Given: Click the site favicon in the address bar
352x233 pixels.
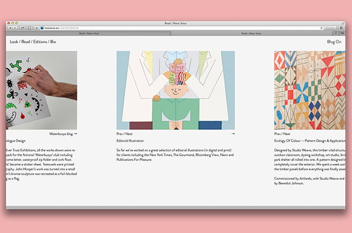Looking at the screenshot, I should pyautogui.click(x=42, y=28).
